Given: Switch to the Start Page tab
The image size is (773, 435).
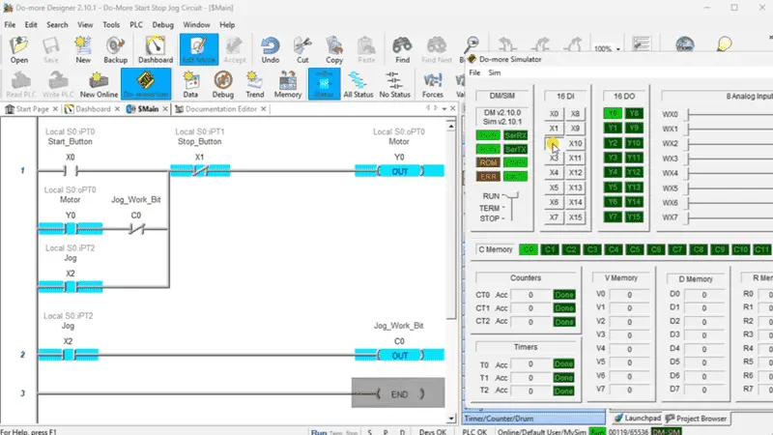Looking at the screenshot, I should pos(32,109).
